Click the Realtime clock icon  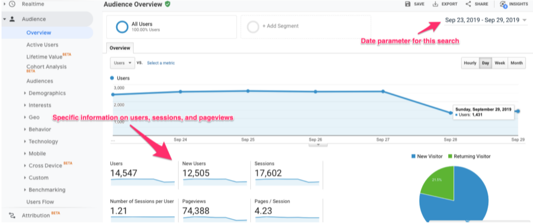(x=12, y=4)
